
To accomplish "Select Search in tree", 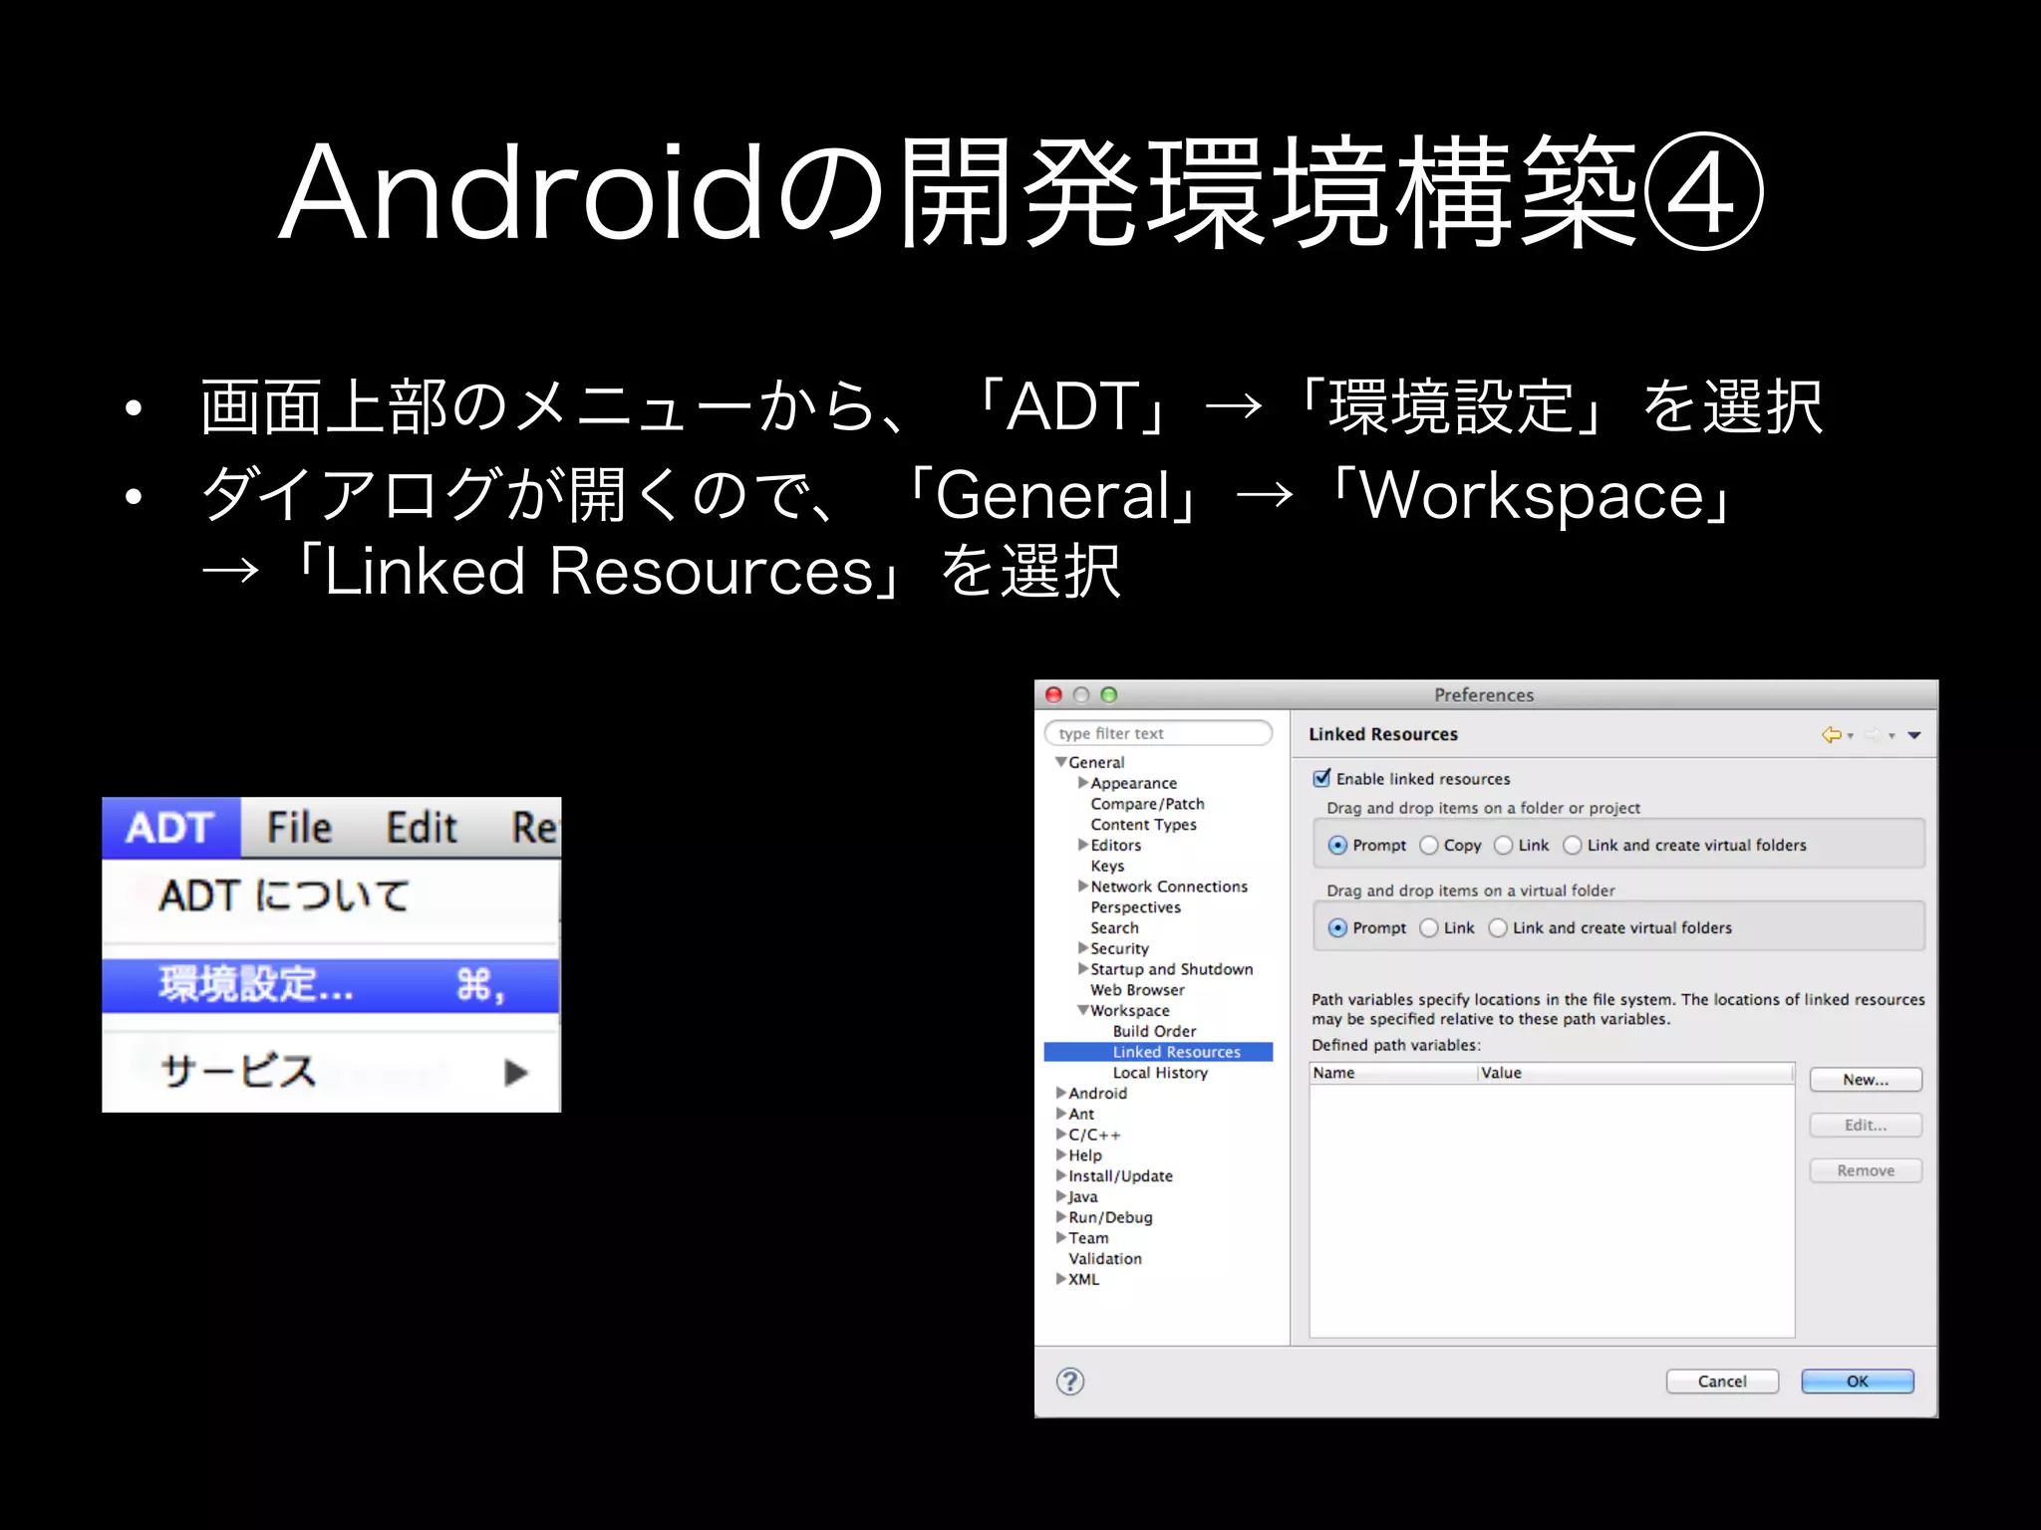I will [1114, 927].
